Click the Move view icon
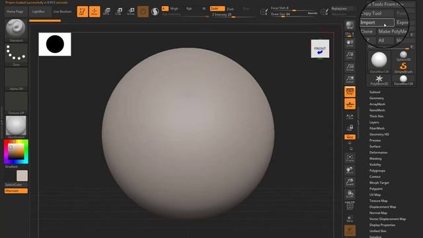 click(350, 170)
